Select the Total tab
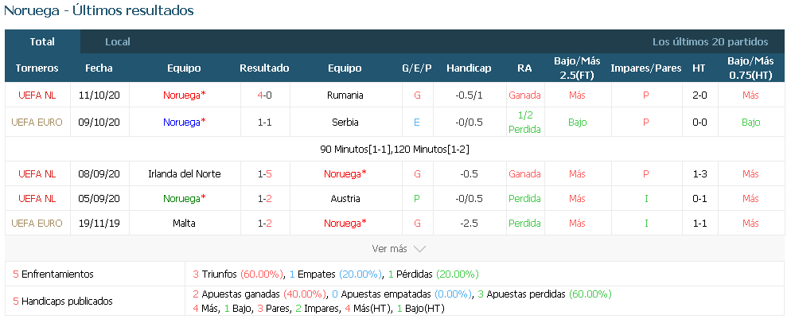This screenshot has height=323, width=791. 42,42
